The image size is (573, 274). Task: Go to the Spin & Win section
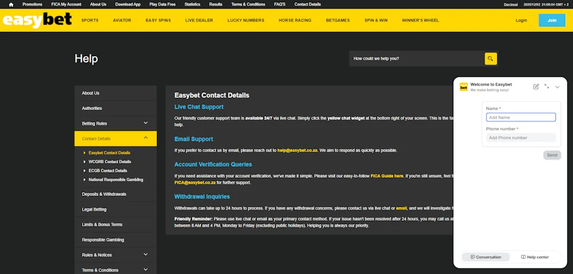click(376, 21)
